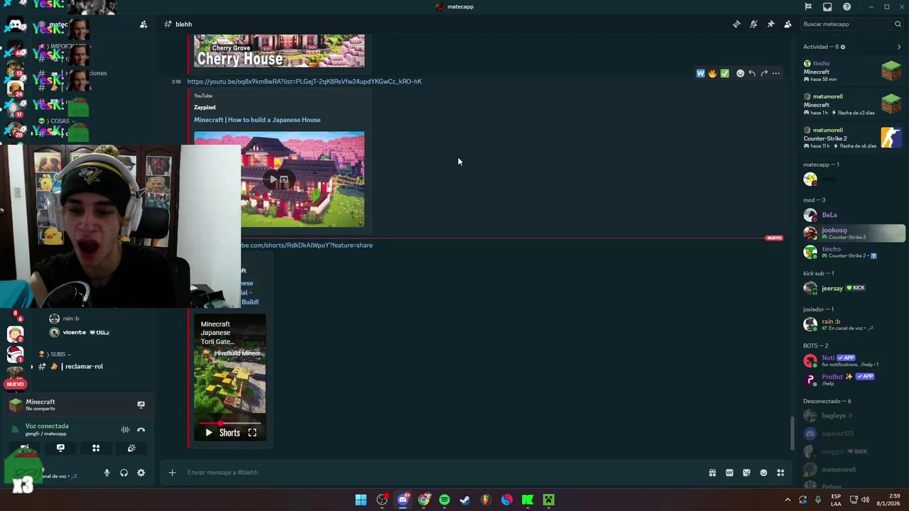Open Actividad settings gear

pyautogui.click(x=843, y=47)
